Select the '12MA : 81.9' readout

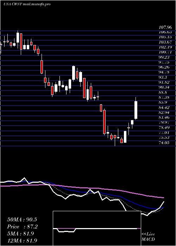point(23,241)
